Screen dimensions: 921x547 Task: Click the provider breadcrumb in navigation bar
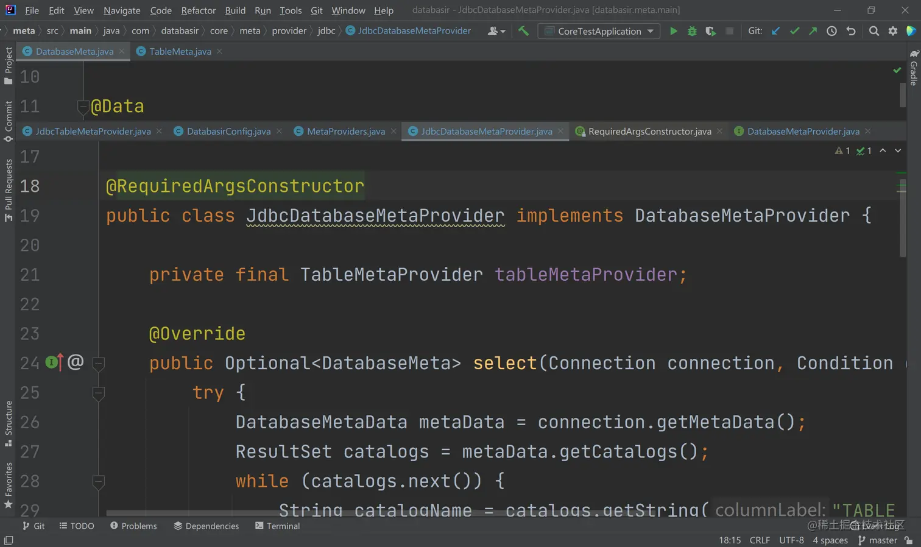pyautogui.click(x=289, y=30)
